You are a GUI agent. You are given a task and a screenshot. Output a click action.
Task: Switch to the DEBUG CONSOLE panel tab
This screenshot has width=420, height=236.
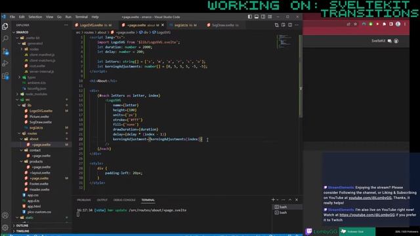coord(124,200)
